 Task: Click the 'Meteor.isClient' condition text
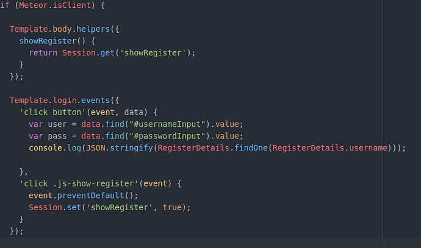tap(55, 5)
